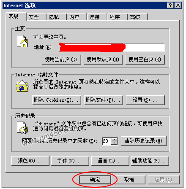The image size is (186, 189).
Task: Click the temporary Internet files folder icon
Action: (x=22, y=86)
